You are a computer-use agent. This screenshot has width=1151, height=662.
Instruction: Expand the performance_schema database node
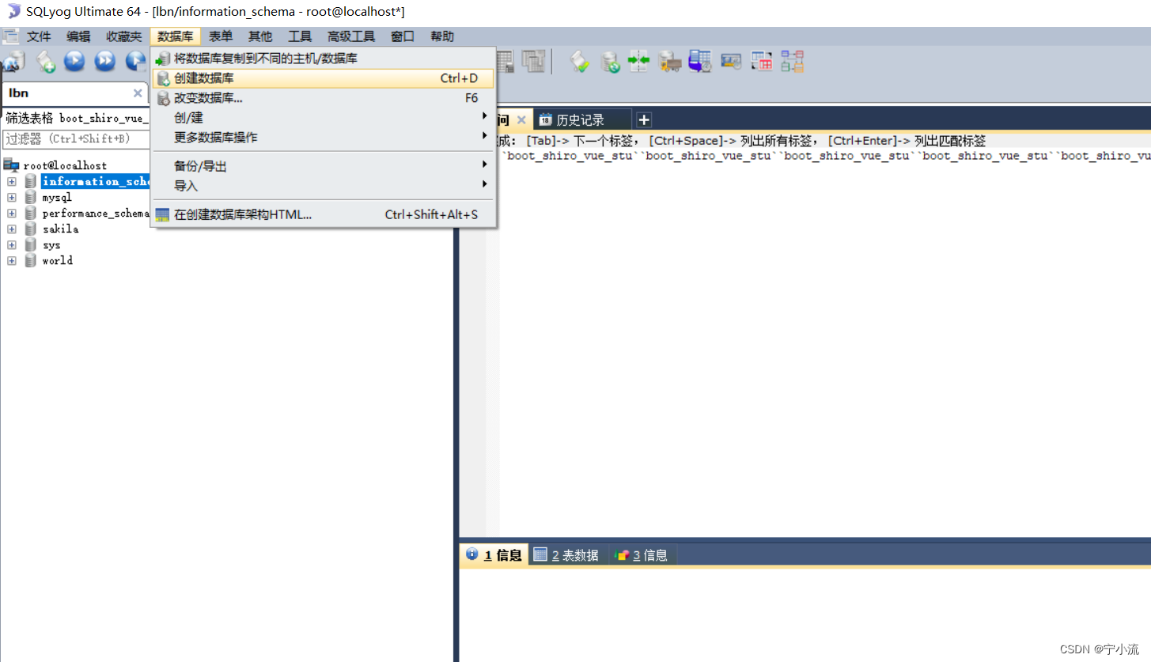12,213
